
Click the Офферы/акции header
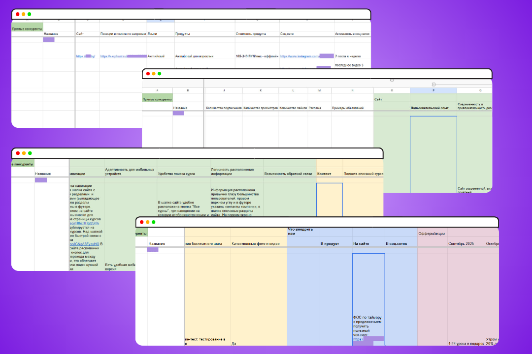tap(432, 234)
